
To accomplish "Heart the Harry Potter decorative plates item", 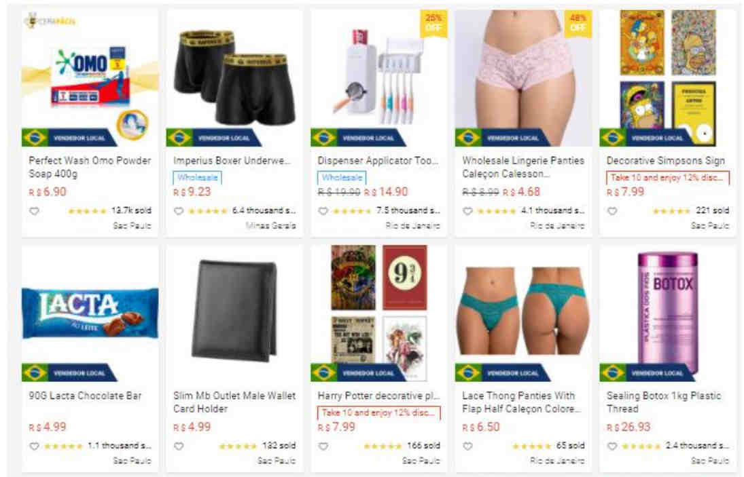I will [323, 446].
